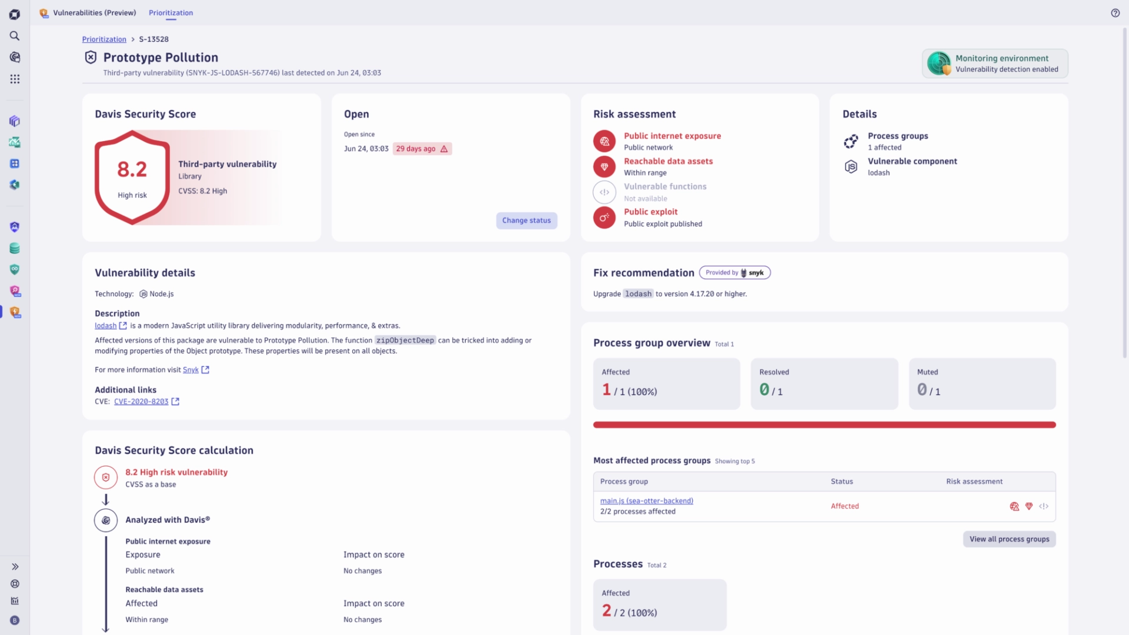
Task: Drag the affected process groups progress bar
Action: pos(824,424)
